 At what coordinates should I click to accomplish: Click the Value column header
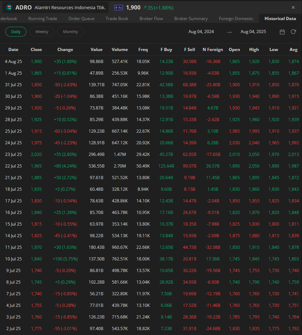97,50
